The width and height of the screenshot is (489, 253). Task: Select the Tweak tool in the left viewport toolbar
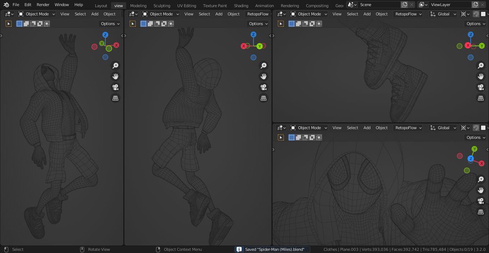[x=9, y=24]
